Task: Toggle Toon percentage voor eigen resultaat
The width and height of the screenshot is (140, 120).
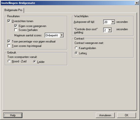Action: 9,41
